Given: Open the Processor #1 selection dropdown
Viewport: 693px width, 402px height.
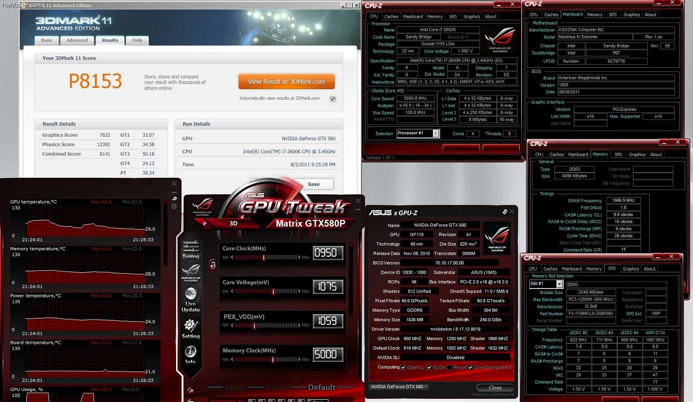Looking at the screenshot, I should 436,133.
